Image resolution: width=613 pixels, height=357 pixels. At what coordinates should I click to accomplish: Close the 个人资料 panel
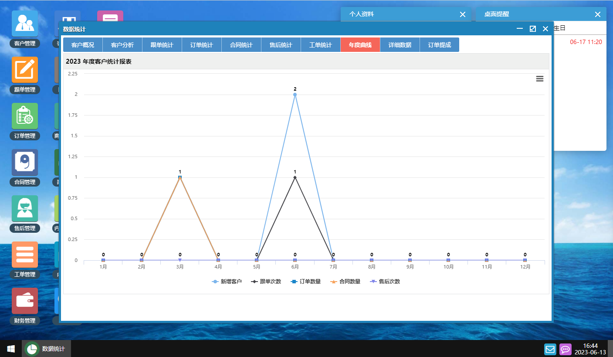click(463, 14)
